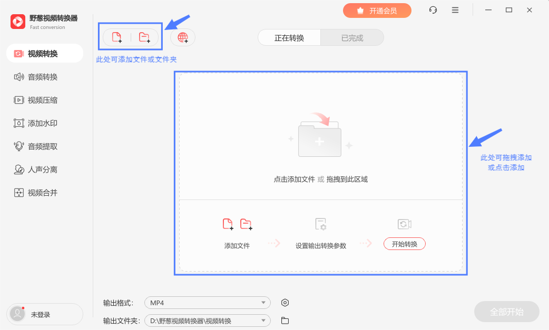Screen dimensions: 549x330
Task: Click the globe download icon
Action: coord(182,37)
